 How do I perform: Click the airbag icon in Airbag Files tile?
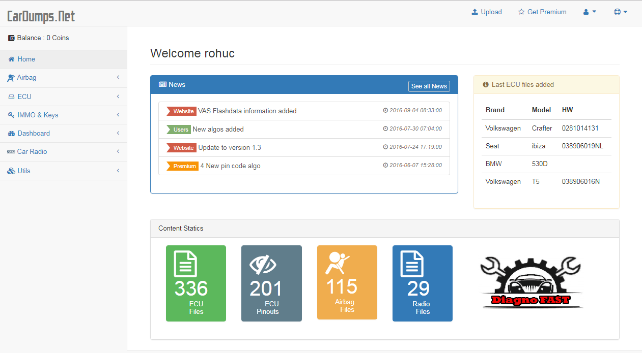337,264
